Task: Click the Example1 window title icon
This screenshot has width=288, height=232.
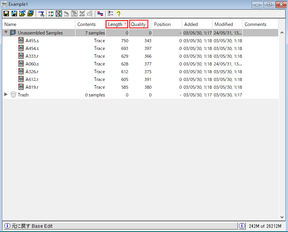Action: [x=4, y=4]
